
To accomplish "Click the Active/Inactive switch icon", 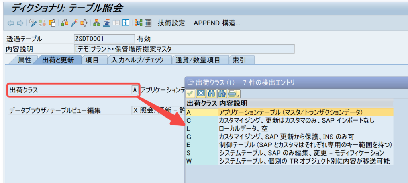I will (42, 23).
